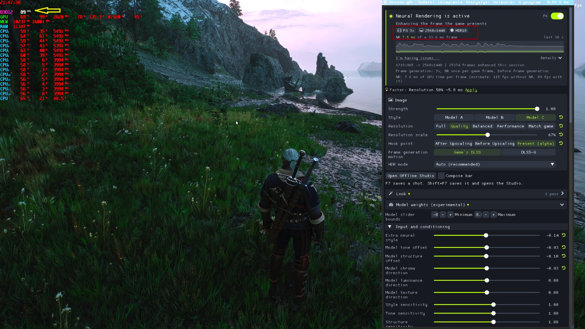The width and height of the screenshot is (585, 329).
Task: Click the HDR10 status badge
Action: tap(458, 31)
